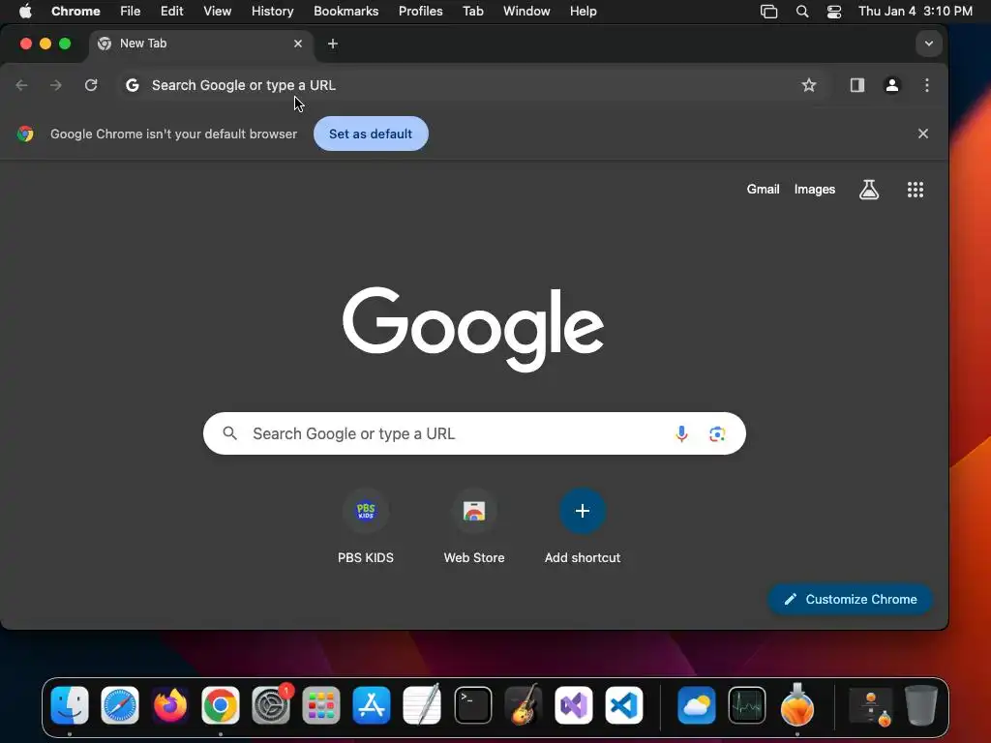Search by image with Lens icon
This screenshot has height=743, width=991.
pyautogui.click(x=717, y=434)
